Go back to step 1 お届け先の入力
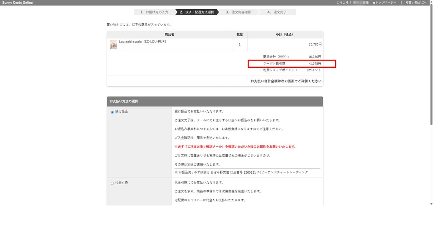The width and height of the screenshot is (433, 233). pyautogui.click(x=154, y=12)
